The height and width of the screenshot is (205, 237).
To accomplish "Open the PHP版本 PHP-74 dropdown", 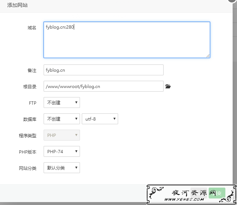I will pyautogui.click(x=62, y=151).
